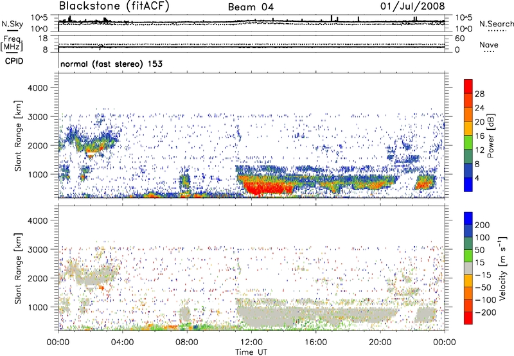Click the 16:00 time tick label
The width and height of the screenshot is (514, 356).
[x=315, y=343]
